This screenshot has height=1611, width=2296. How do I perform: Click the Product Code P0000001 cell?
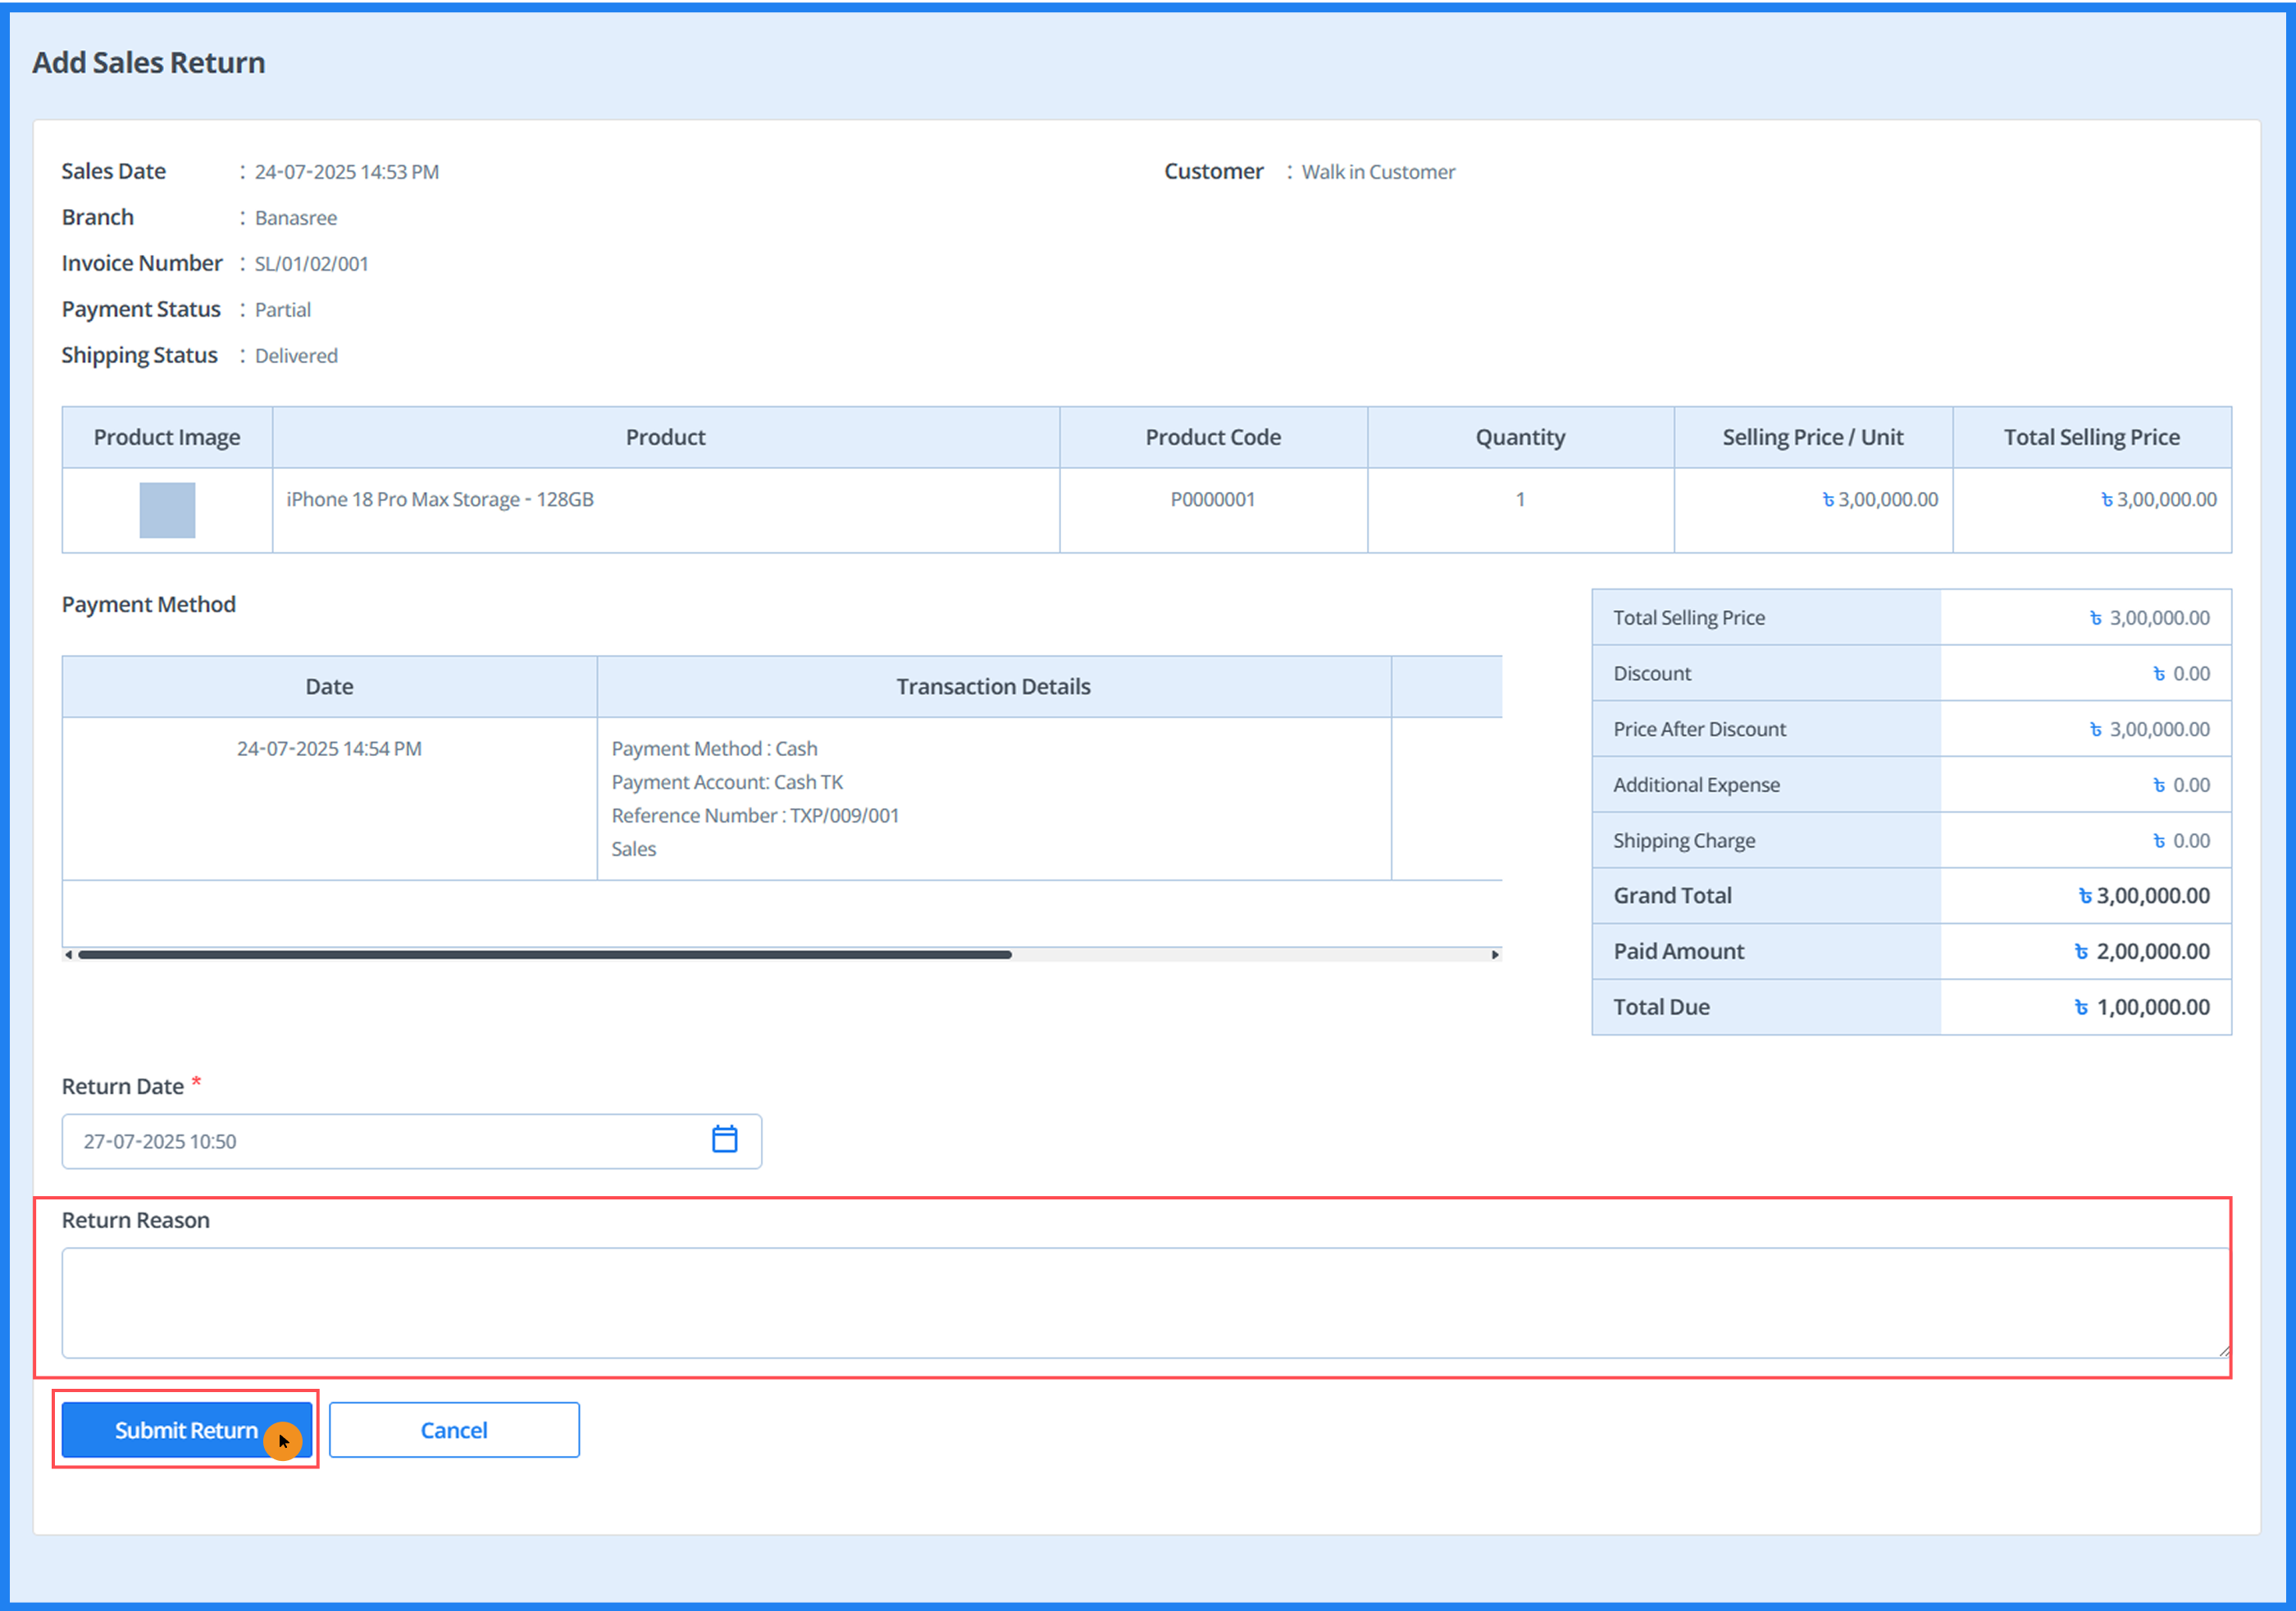(1212, 499)
